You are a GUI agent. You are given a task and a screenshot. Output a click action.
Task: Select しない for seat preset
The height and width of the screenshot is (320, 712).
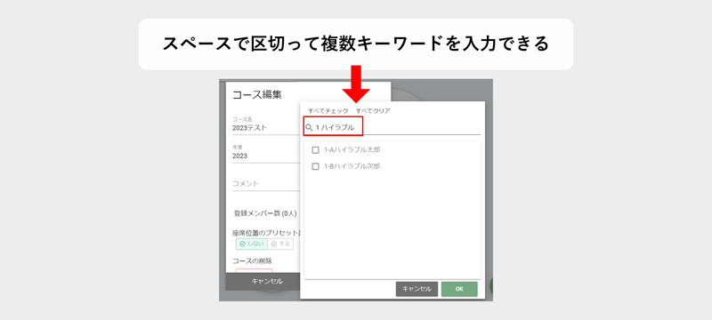click(252, 244)
